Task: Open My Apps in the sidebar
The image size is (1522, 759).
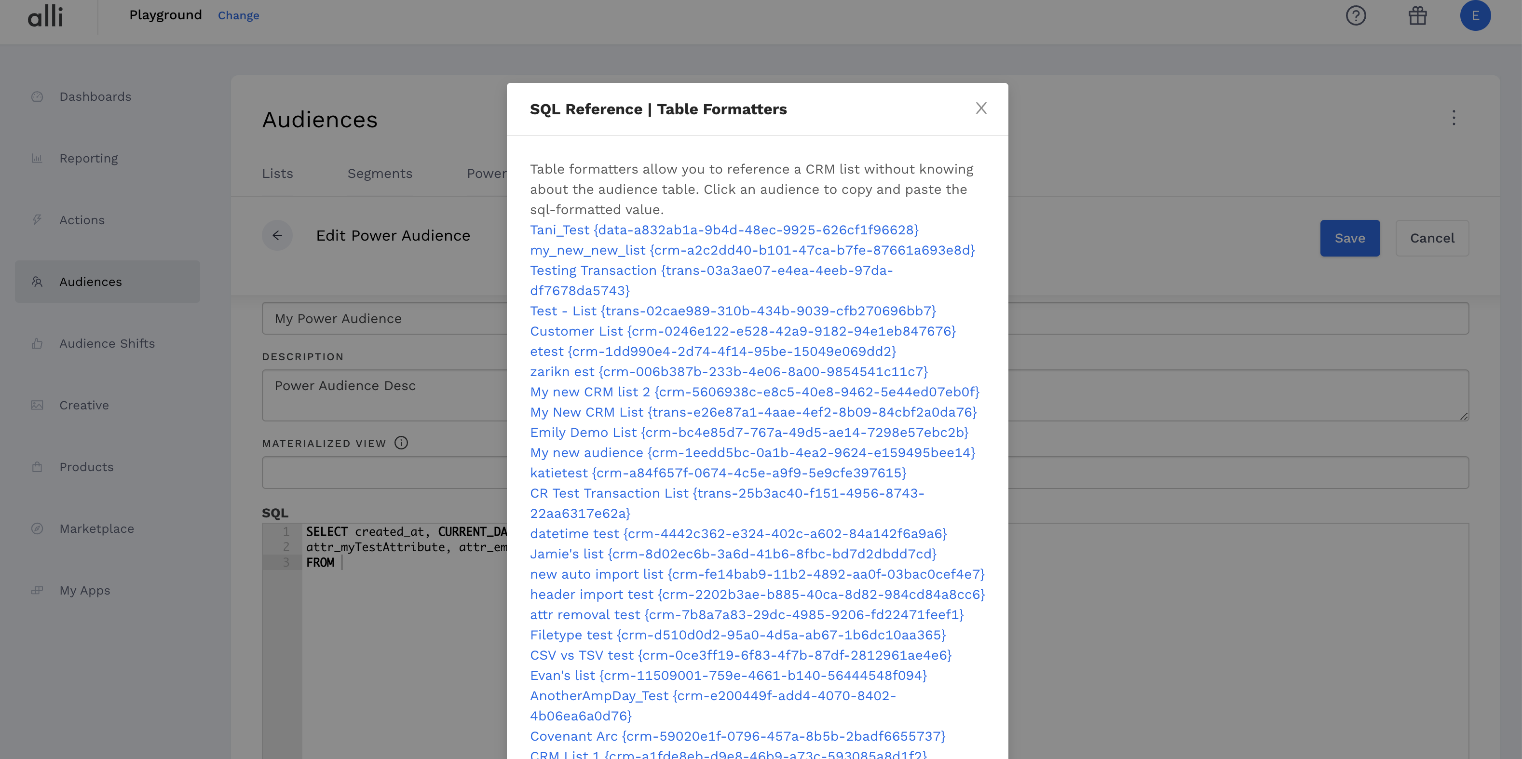Action: [x=84, y=590]
